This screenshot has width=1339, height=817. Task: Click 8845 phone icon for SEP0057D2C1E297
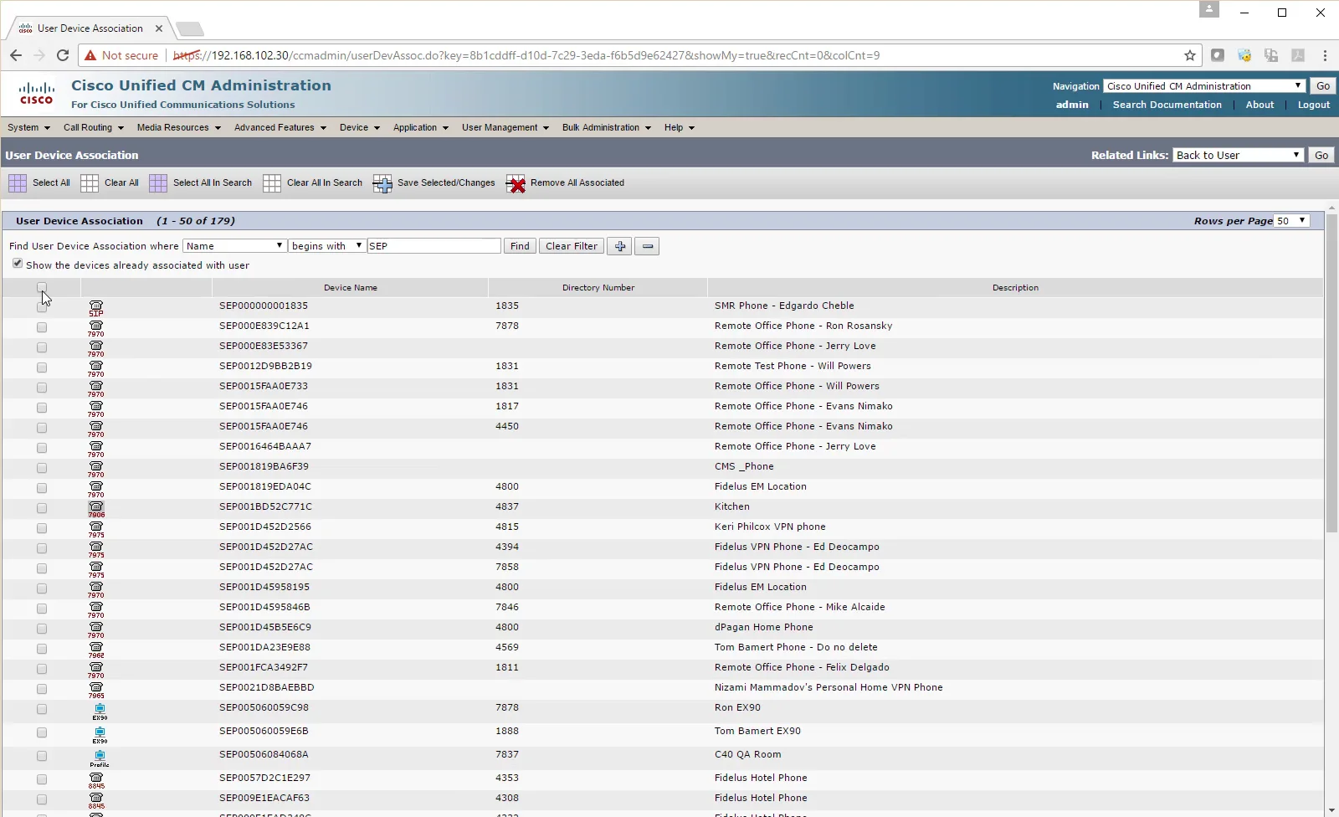pyautogui.click(x=96, y=780)
